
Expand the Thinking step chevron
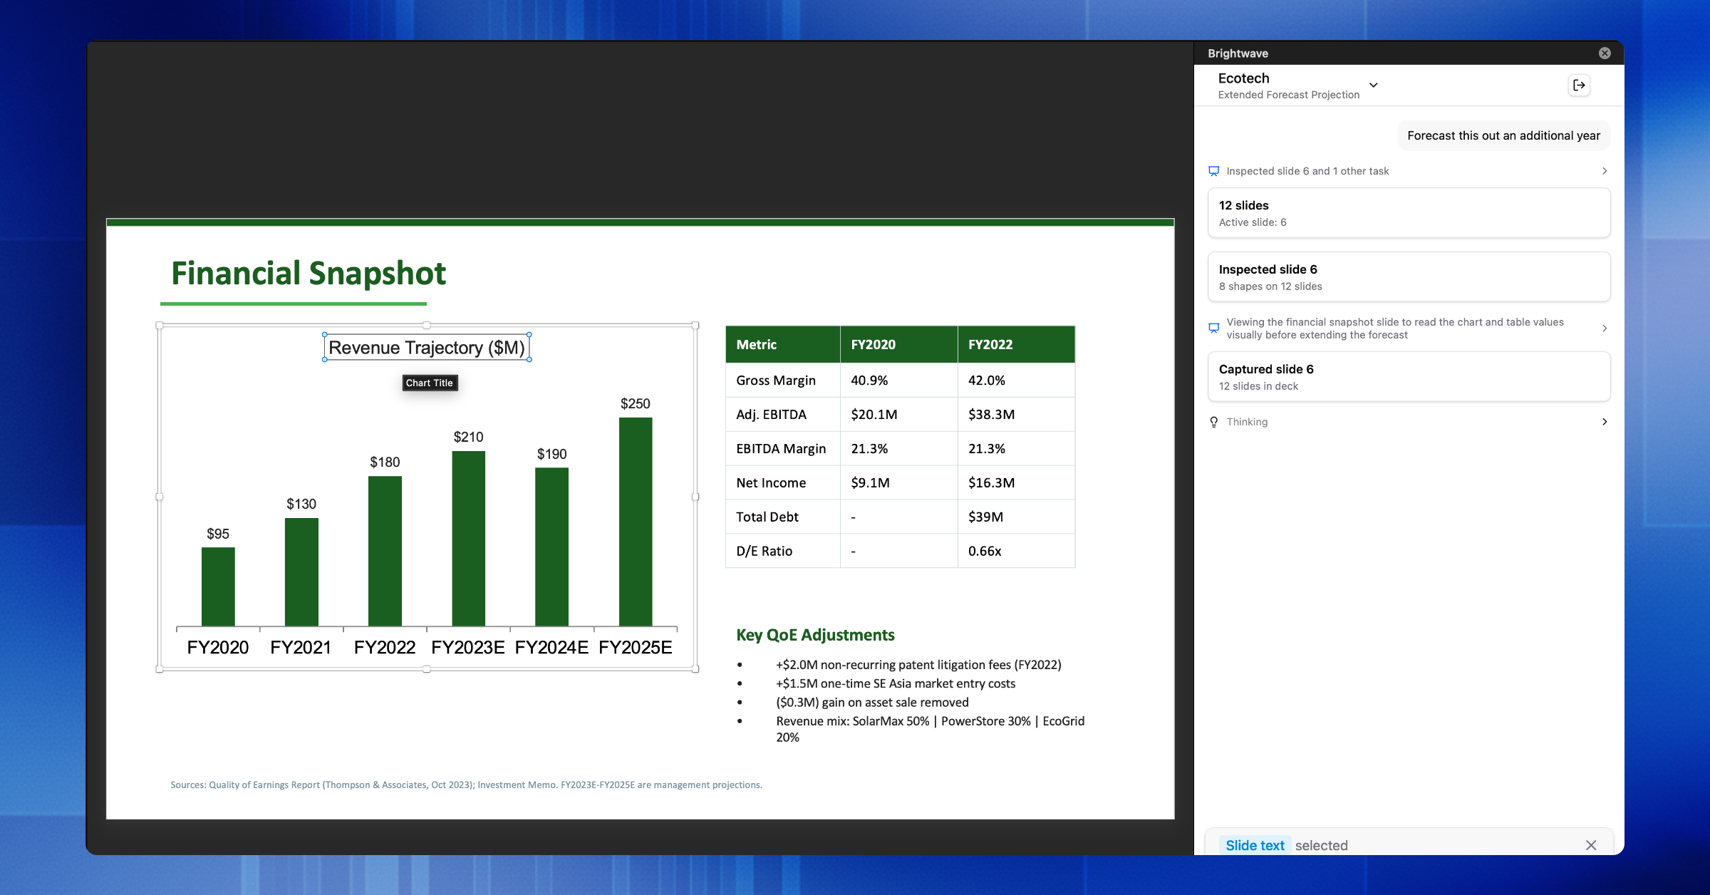pyautogui.click(x=1605, y=422)
